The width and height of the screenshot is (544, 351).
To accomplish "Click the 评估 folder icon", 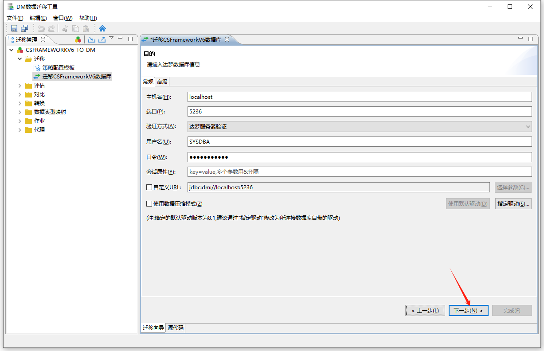I will coord(28,86).
